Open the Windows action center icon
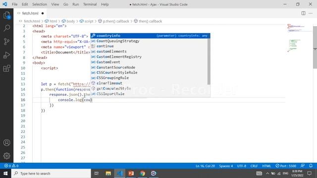Screen dimensions: 317x178 click(309, 174)
